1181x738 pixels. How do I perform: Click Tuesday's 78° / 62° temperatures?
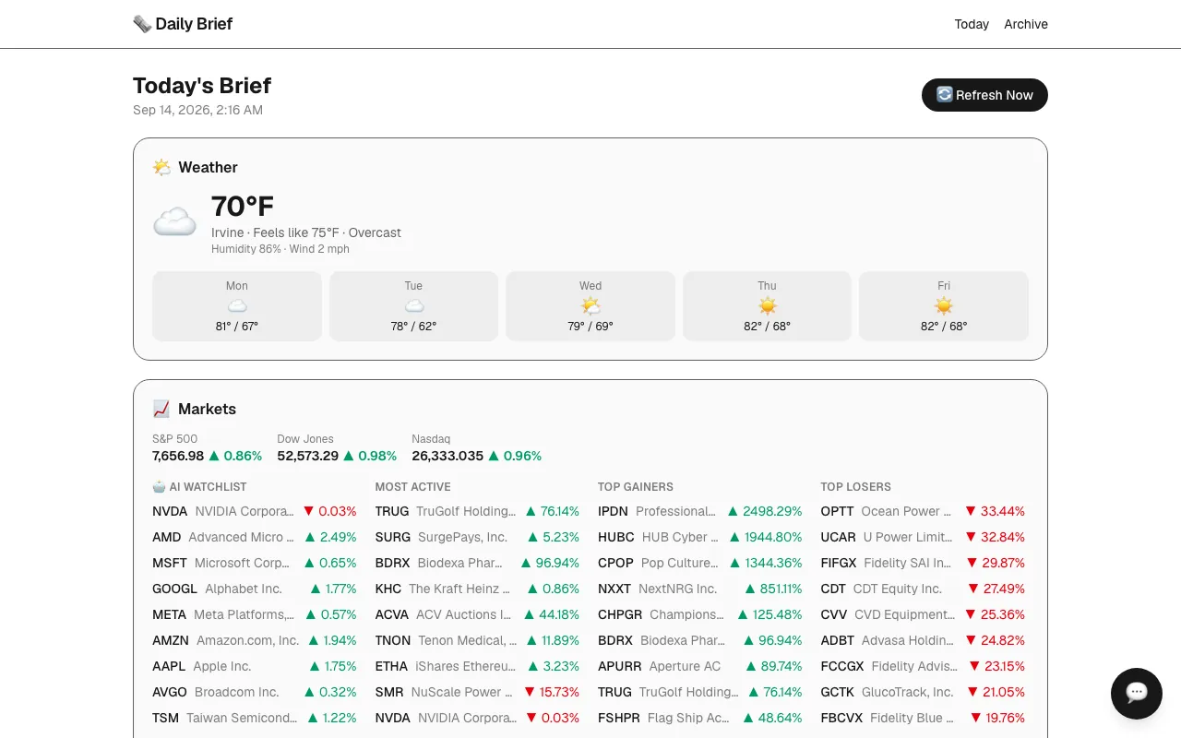click(x=414, y=326)
